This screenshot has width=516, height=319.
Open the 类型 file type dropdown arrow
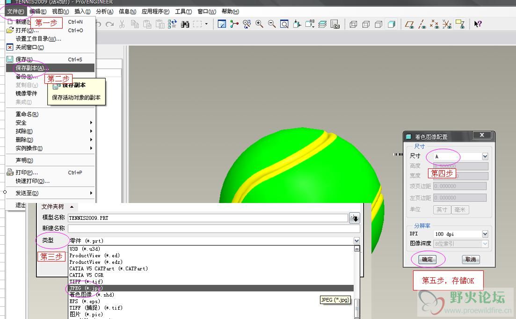click(356, 241)
